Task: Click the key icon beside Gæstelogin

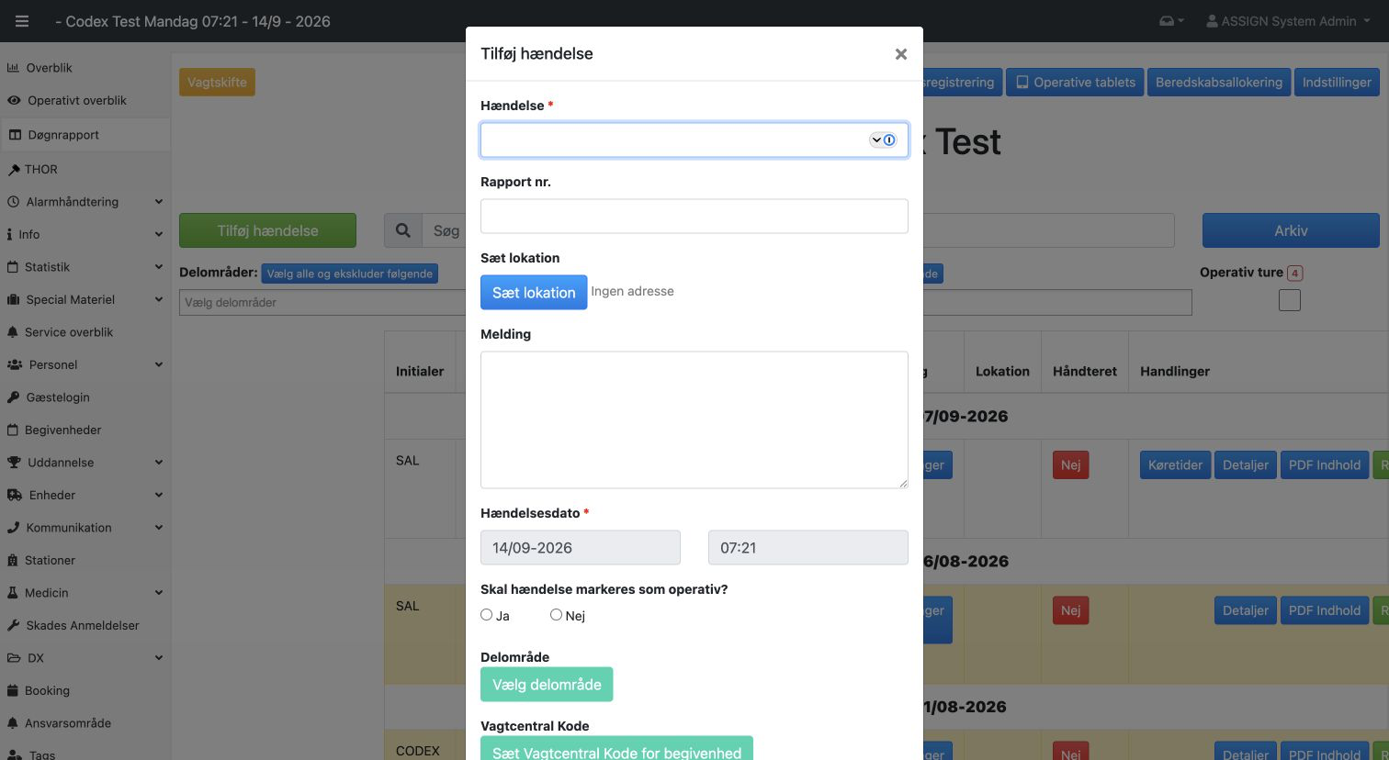Action: point(14,397)
